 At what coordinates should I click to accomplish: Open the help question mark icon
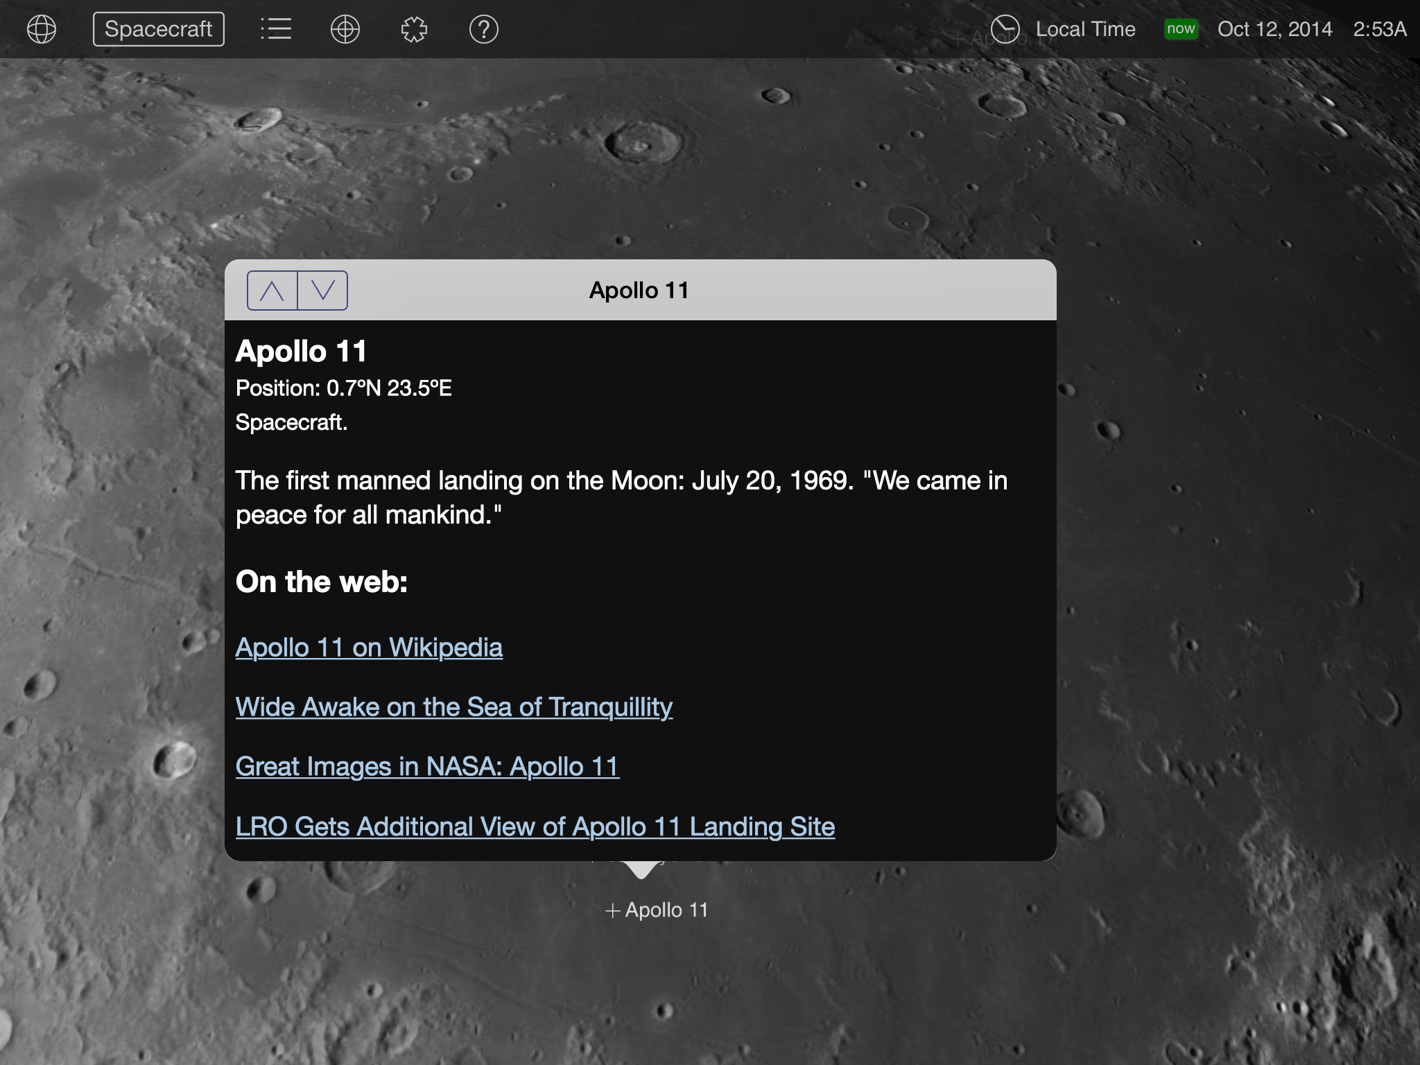(483, 29)
